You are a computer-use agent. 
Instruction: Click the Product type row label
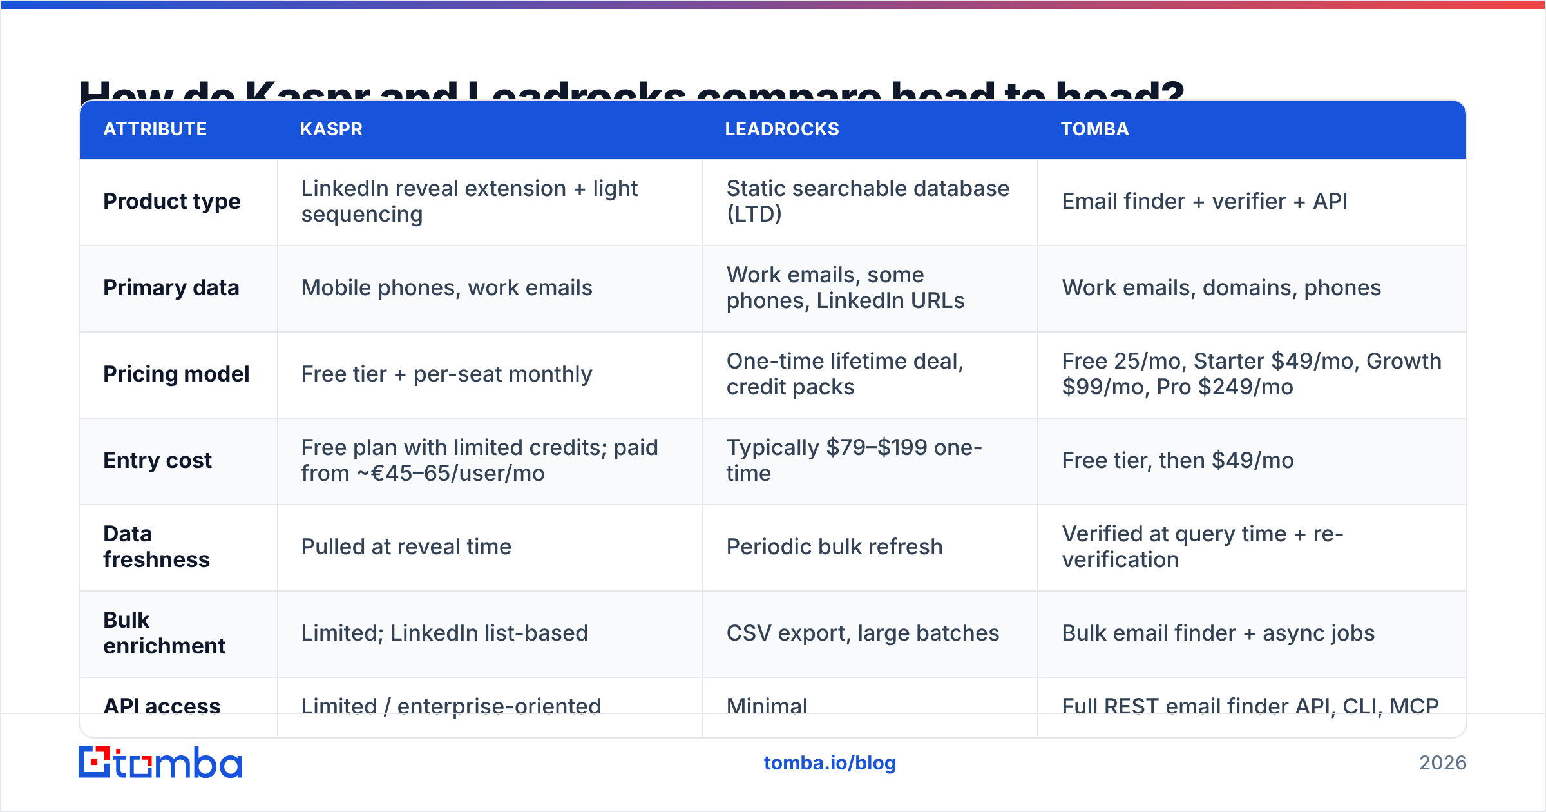(172, 201)
